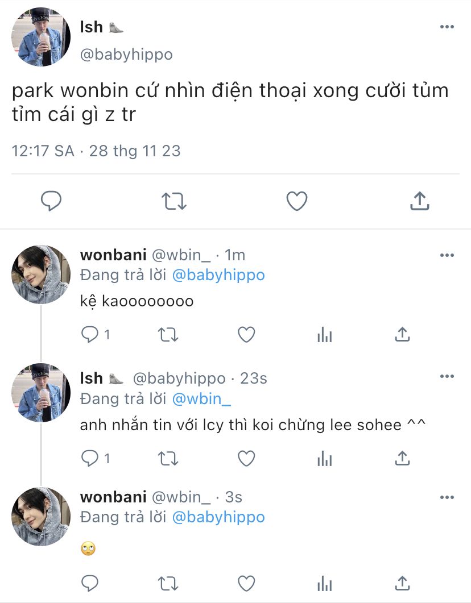This screenshot has height=603, width=471.
Task: Open the more options menu on main tweet
Action: click(x=447, y=27)
